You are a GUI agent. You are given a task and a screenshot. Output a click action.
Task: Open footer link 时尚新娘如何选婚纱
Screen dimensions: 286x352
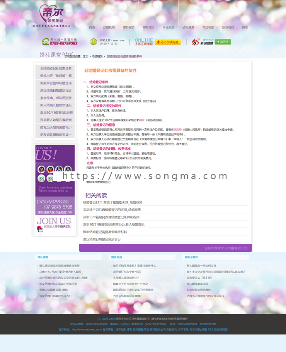pyautogui.click(x=199, y=290)
